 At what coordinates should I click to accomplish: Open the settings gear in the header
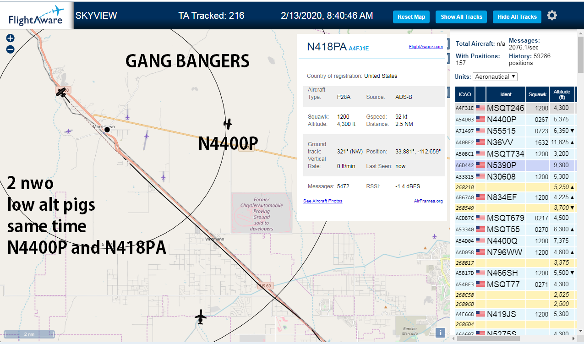click(552, 16)
